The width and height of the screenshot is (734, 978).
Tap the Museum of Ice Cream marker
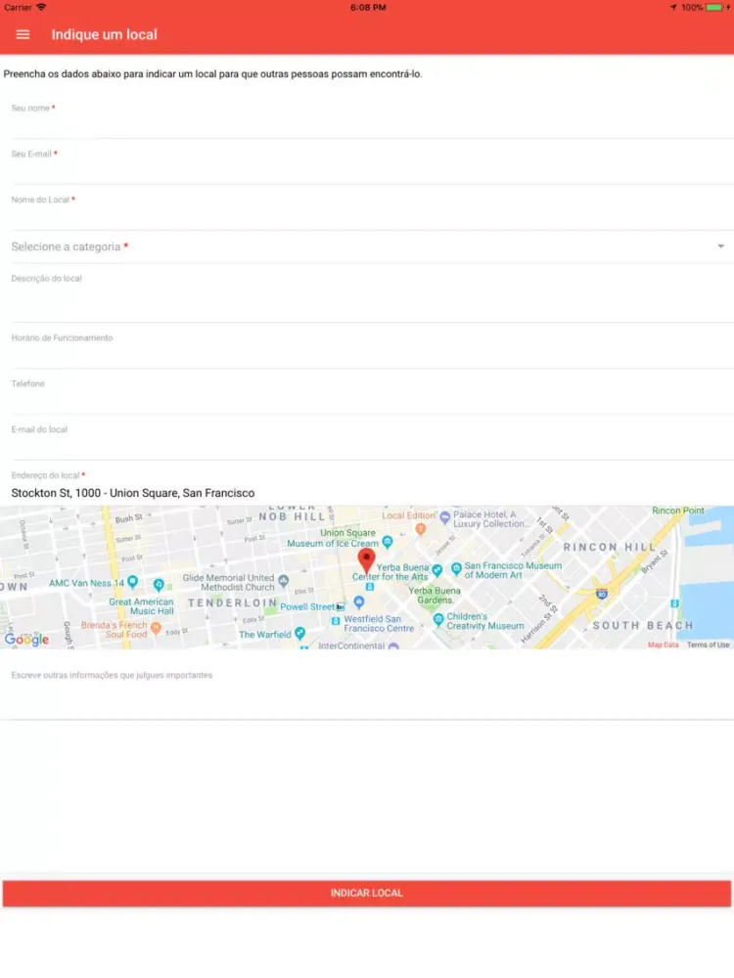[x=388, y=542]
